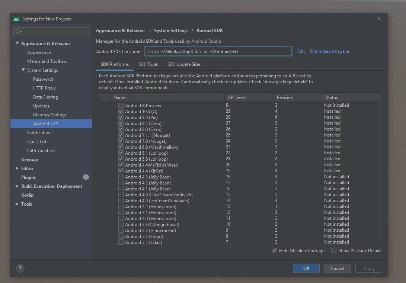
Task: Click the Android 2.2 (Froyo) row name
Action: click(x=144, y=237)
